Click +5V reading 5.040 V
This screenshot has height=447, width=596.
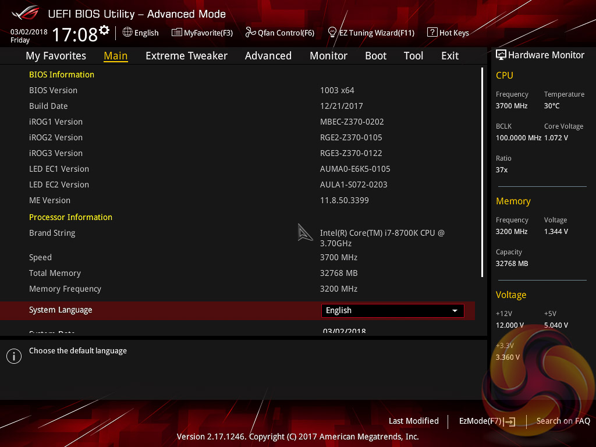pyautogui.click(x=556, y=325)
